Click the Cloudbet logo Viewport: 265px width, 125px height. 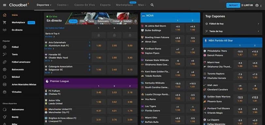(x=19, y=5)
